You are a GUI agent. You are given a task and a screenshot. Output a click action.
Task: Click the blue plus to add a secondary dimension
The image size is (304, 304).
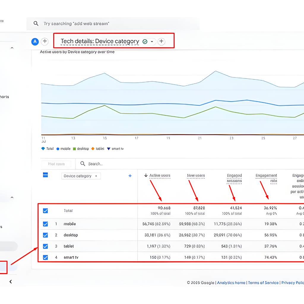click(x=130, y=176)
